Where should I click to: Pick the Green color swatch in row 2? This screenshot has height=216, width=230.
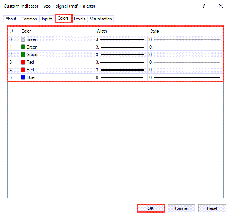(23, 55)
